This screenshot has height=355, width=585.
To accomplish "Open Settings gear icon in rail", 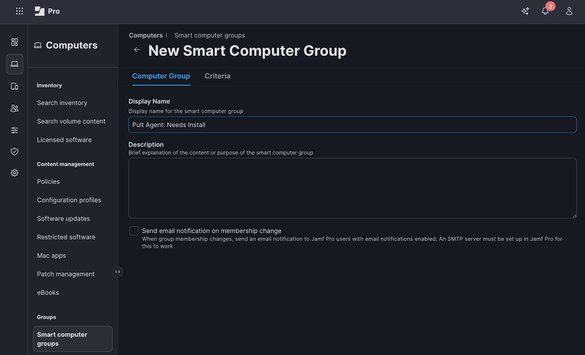I will point(14,173).
